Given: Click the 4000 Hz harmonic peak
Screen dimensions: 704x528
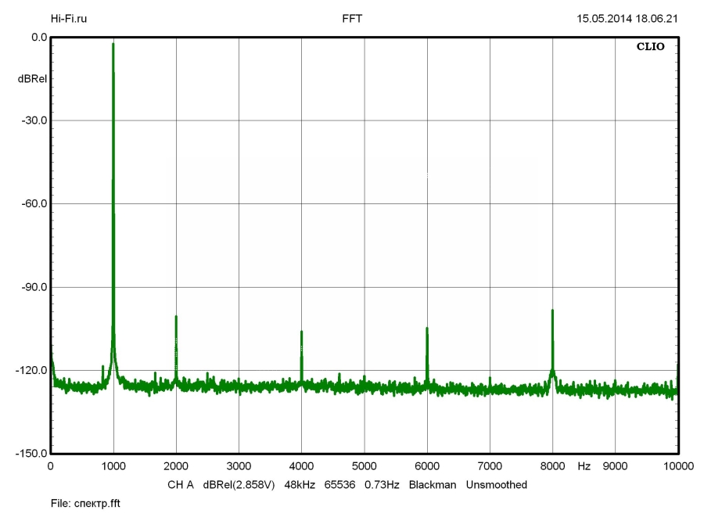Looking at the screenshot, I should pyautogui.click(x=301, y=333).
